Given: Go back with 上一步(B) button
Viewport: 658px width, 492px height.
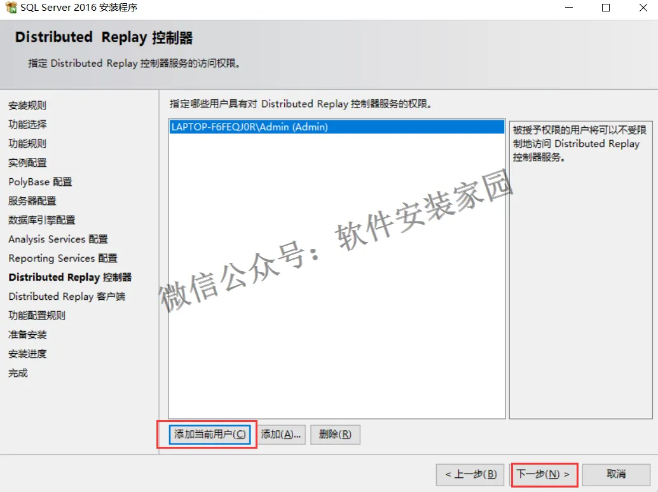Looking at the screenshot, I should (470, 474).
